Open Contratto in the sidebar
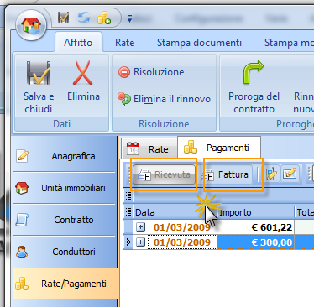The image size is (314, 307). (x=65, y=220)
